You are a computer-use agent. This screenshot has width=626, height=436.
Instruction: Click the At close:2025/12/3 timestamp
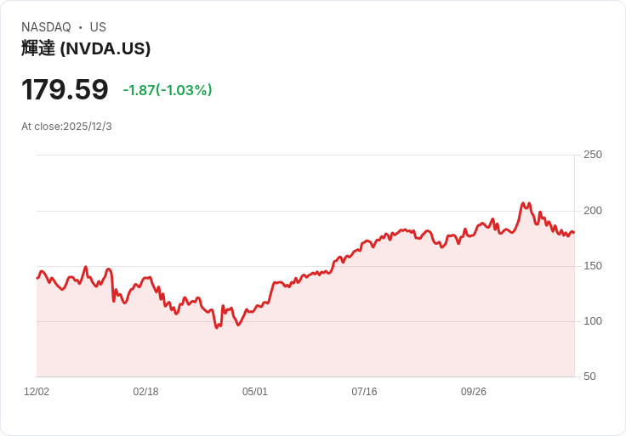tap(66, 127)
